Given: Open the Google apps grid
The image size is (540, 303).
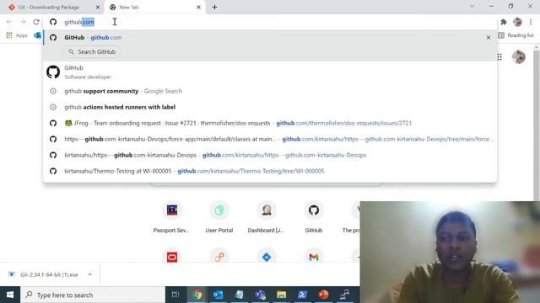Looking at the screenshot, I should click(x=499, y=57).
